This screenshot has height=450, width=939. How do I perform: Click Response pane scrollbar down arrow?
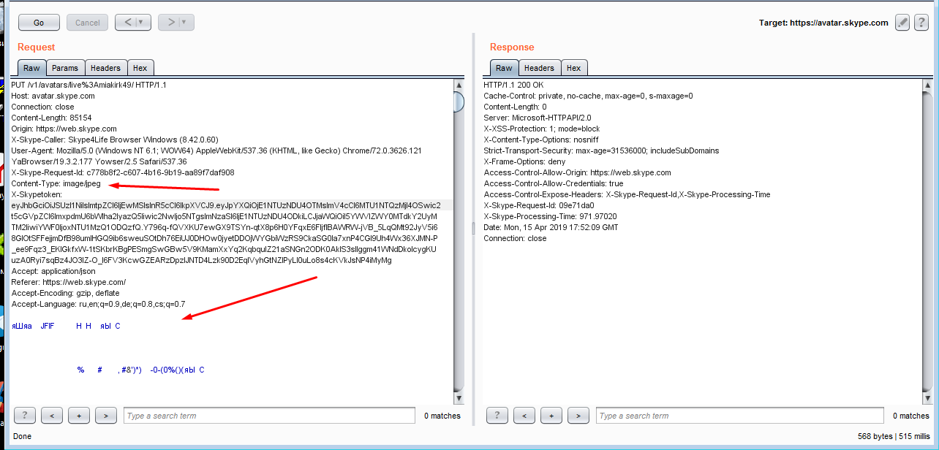click(927, 398)
